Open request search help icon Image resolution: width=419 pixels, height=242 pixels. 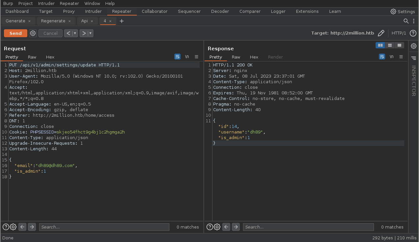point(6,227)
